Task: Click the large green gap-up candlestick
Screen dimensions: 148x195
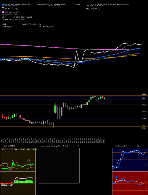Action: pyautogui.click(x=55, y=109)
